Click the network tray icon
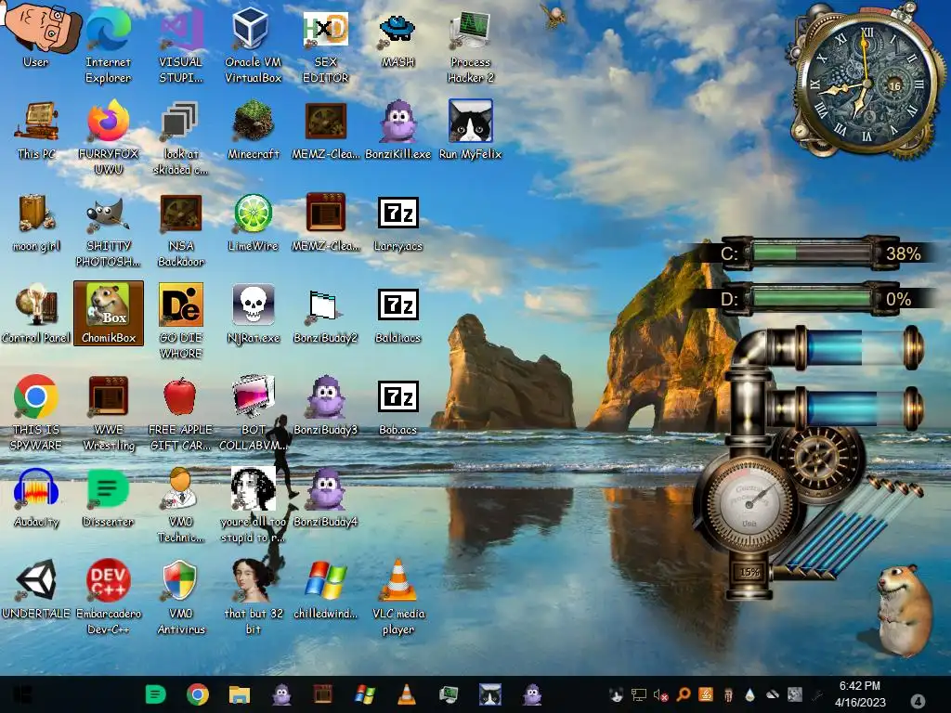This screenshot has width=951, height=713. click(639, 694)
